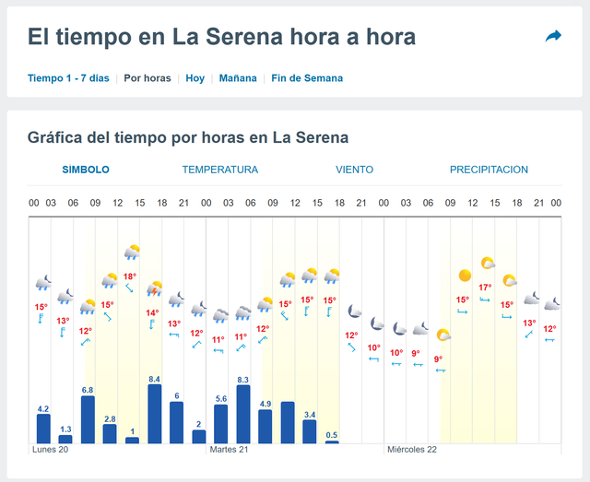Switch to the SÍMBOLO tab
The width and height of the screenshot is (590, 482).
pos(86,170)
